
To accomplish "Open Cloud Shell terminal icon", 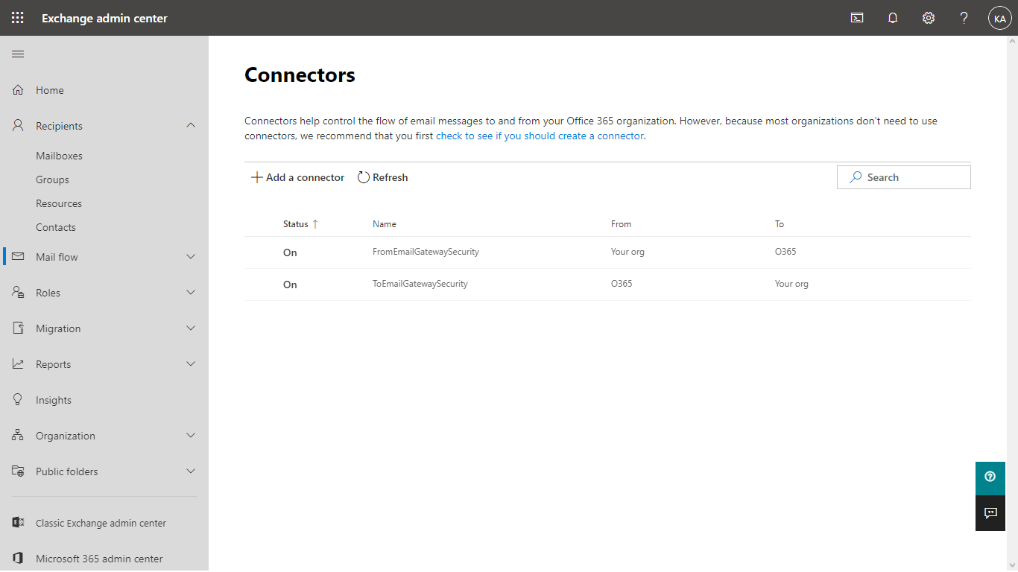I will point(857,18).
